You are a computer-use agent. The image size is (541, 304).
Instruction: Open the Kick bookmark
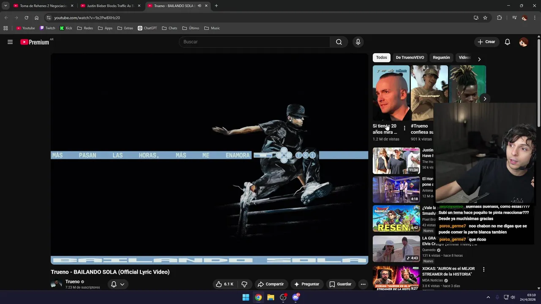coord(66,28)
